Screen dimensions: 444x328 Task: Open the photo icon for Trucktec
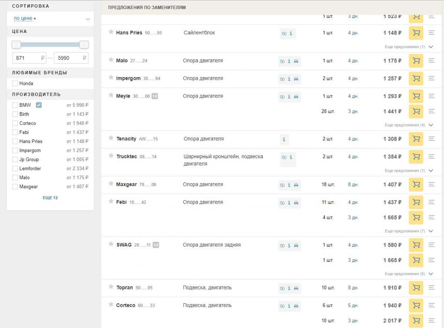click(284, 157)
